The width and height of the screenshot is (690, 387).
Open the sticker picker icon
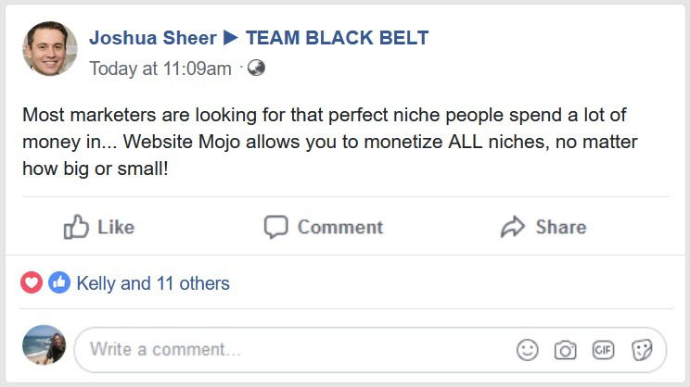pyautogui.click(x=642, y=350)
